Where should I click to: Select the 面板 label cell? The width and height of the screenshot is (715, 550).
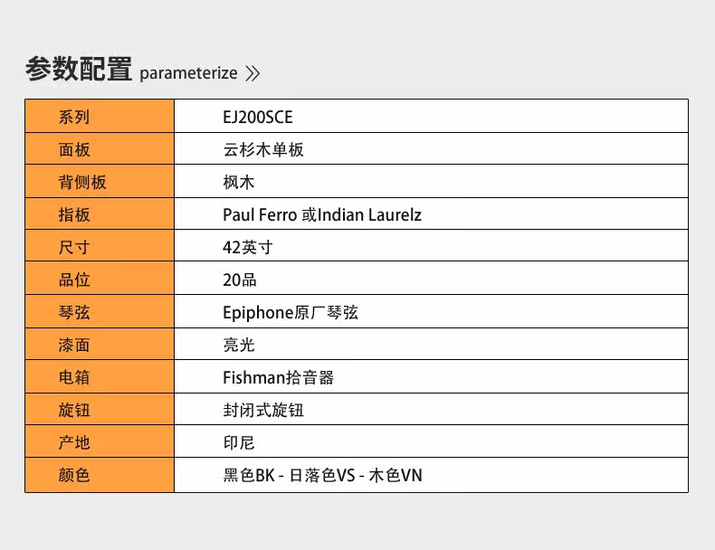click(100, 149)
